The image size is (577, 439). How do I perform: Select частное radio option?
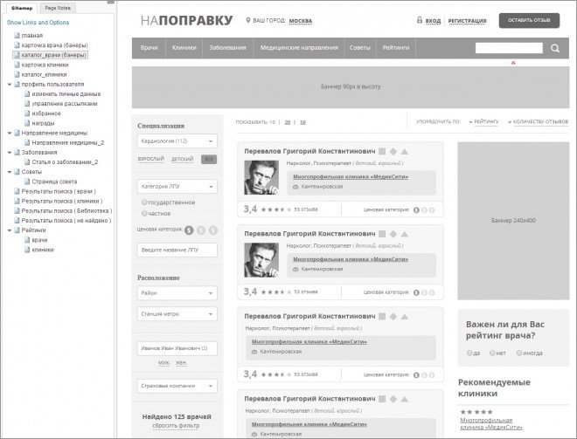coord(144,213)
